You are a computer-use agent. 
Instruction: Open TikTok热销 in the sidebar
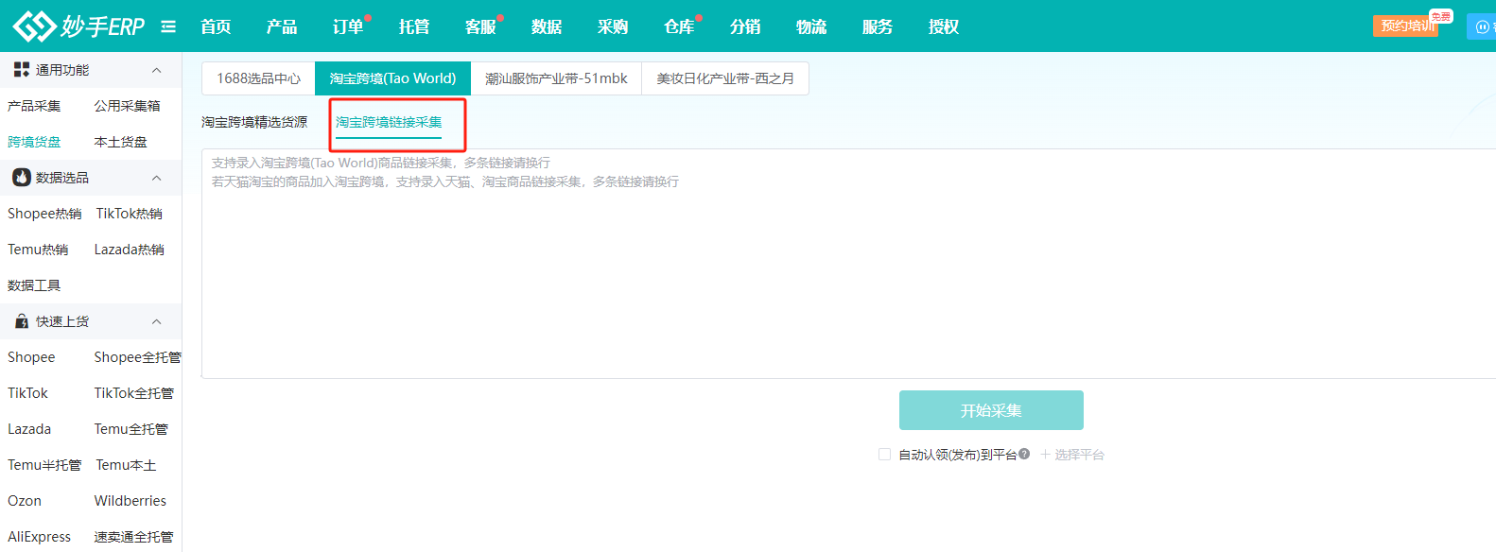coord(130,214)
